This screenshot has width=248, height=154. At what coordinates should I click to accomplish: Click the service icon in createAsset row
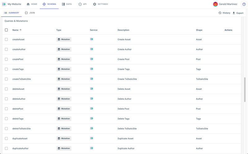pyautogui.click(x=91, y=39)
